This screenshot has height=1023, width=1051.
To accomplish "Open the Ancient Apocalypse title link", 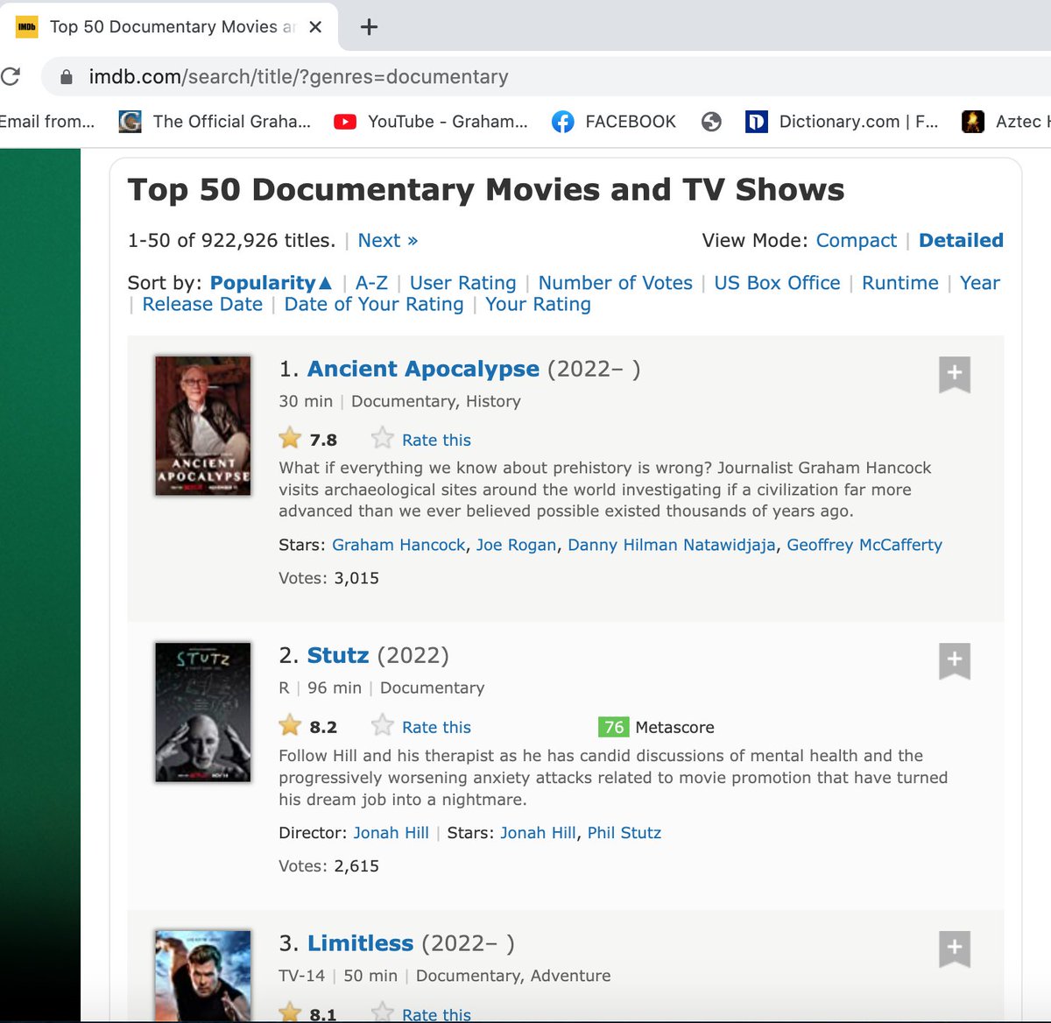I will (423, 369).
